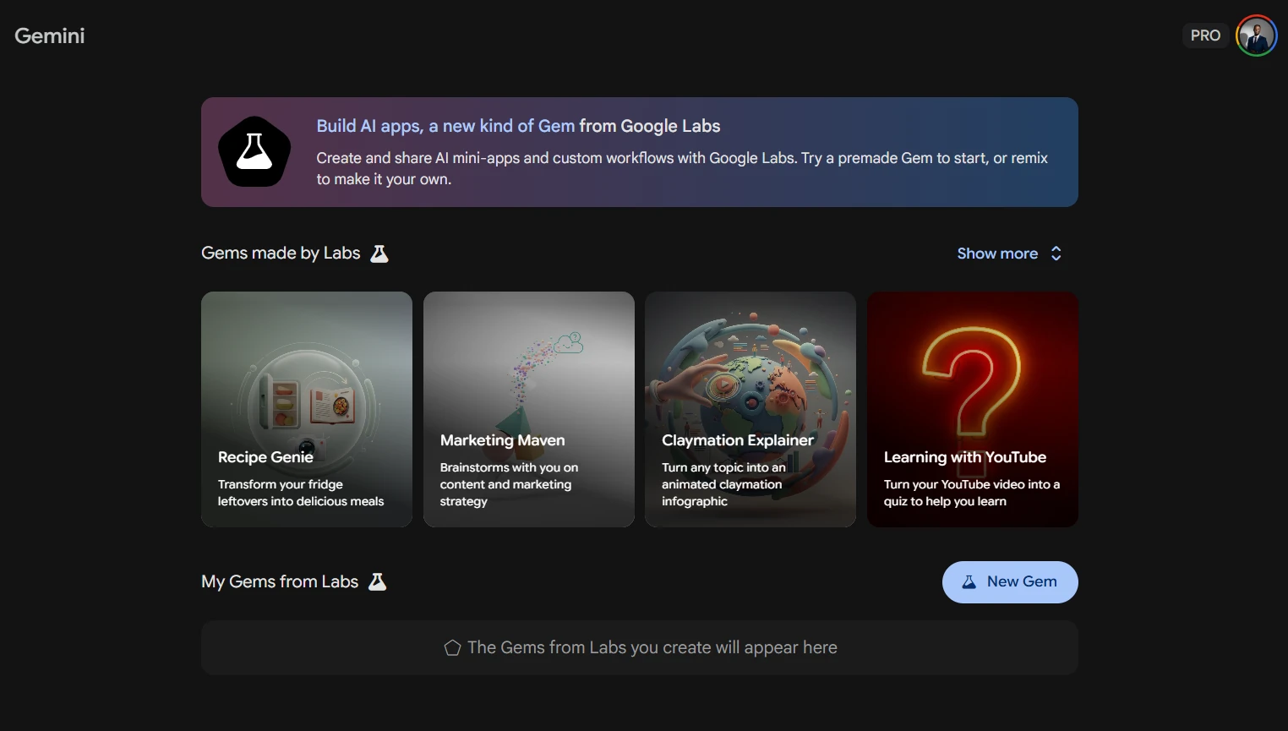The image size is (1288, 731).
Task: Click 'Turn any topic into an animated claymation' text
Action: pos(723,484)
